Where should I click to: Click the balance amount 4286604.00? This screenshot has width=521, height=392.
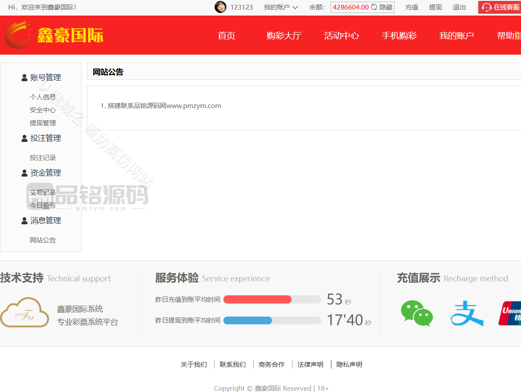coord(351,7)
